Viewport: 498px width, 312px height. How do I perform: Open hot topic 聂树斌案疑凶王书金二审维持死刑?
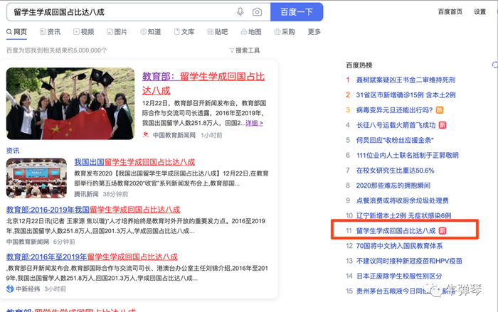[406, 80]
